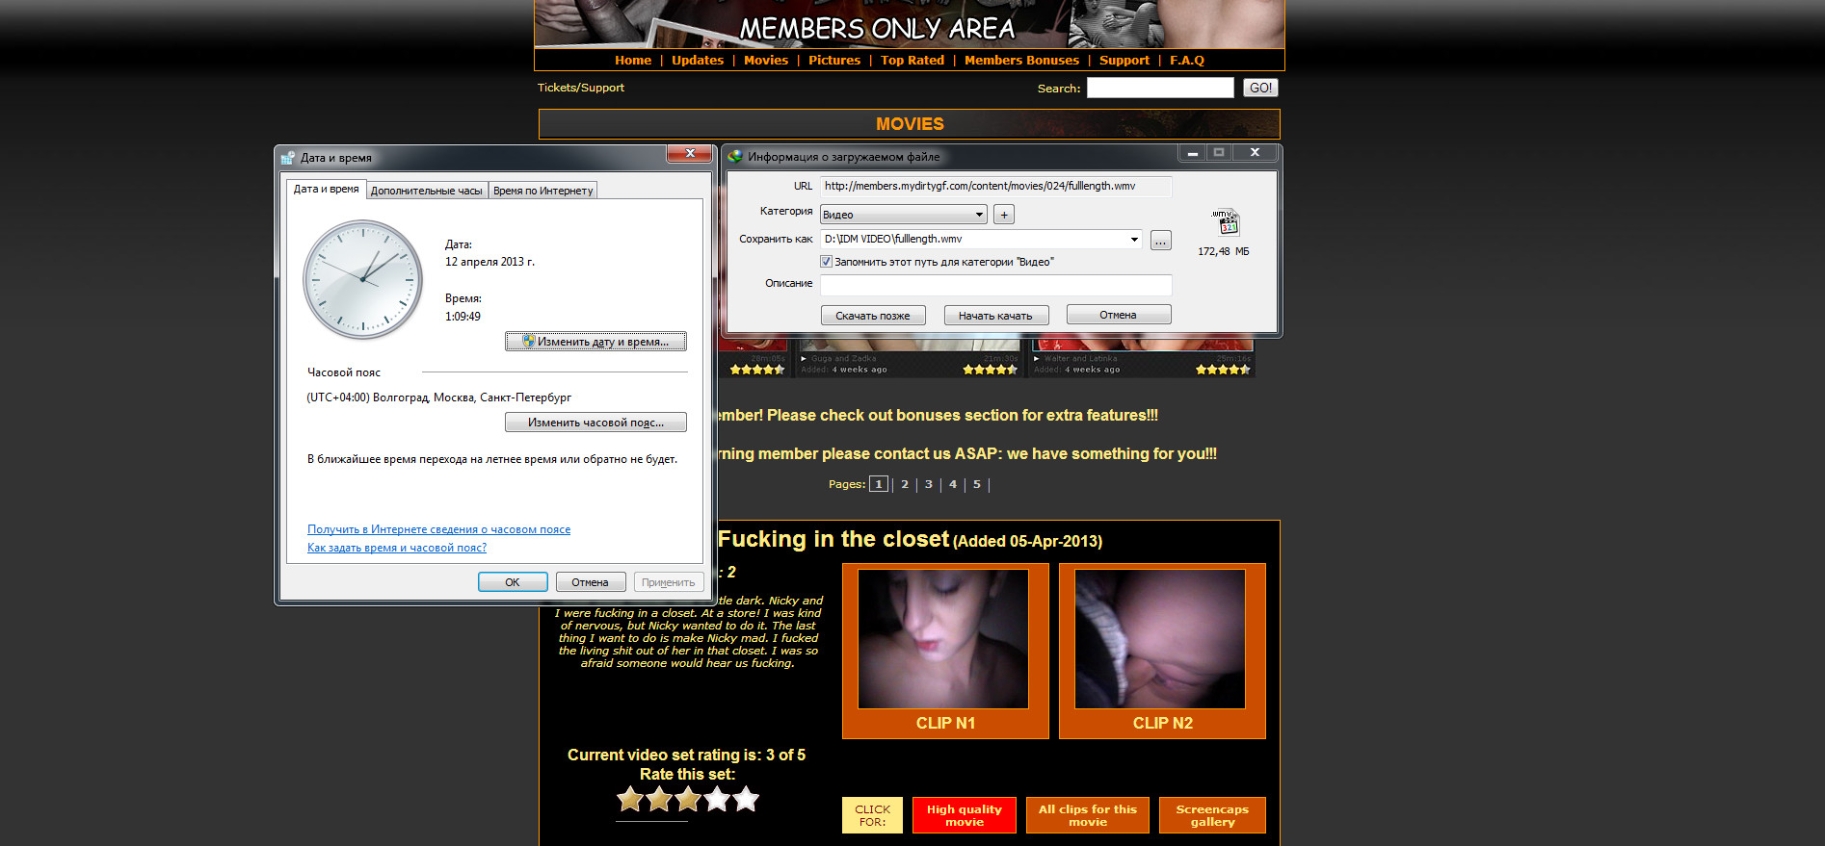The height and width of the screenshot is (846, 1825).
Task: Open the Время по Интернету tab
Action: point(542,191)
